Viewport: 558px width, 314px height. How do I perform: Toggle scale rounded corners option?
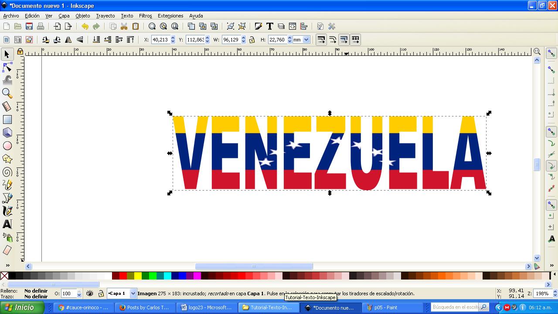pyautogui.click(x=333, y=40)
